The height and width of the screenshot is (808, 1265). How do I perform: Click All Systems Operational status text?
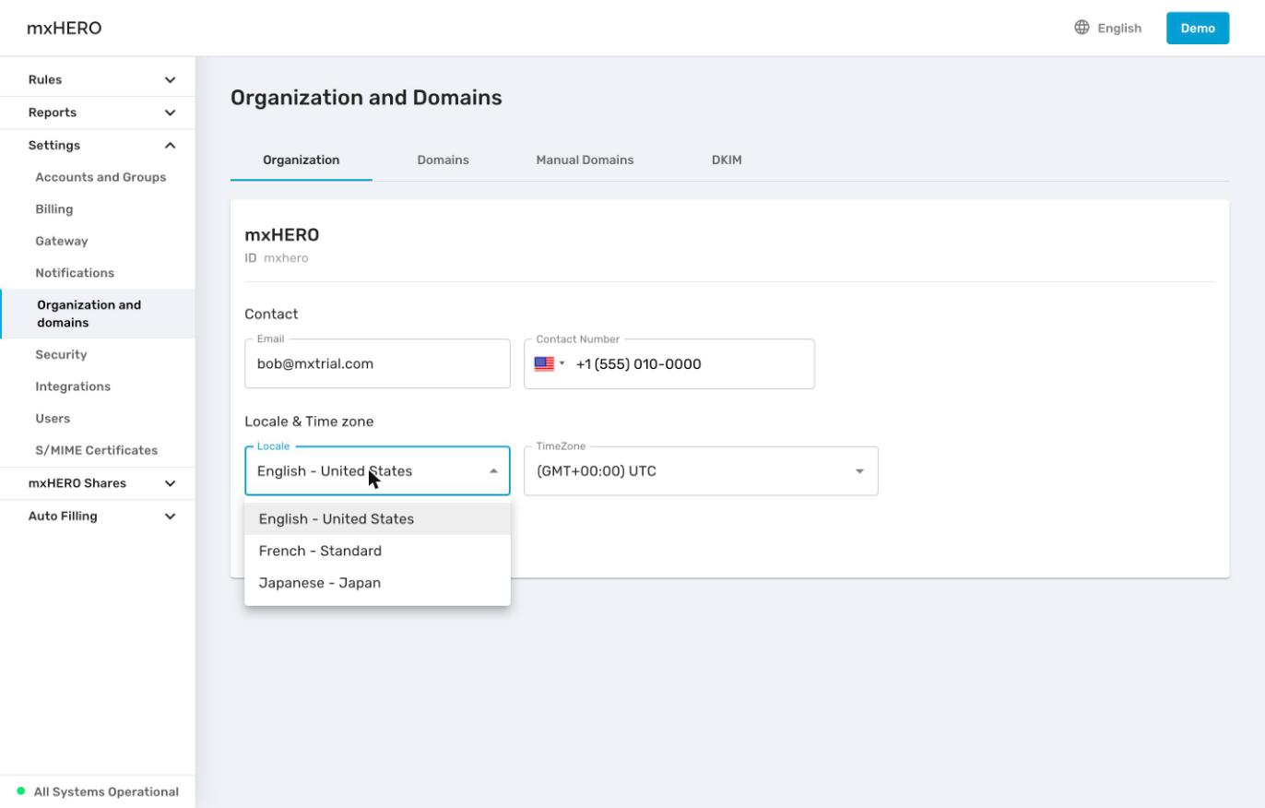point(106,792)
